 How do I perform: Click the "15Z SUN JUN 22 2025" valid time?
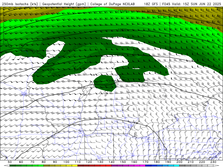pos(202,4)
